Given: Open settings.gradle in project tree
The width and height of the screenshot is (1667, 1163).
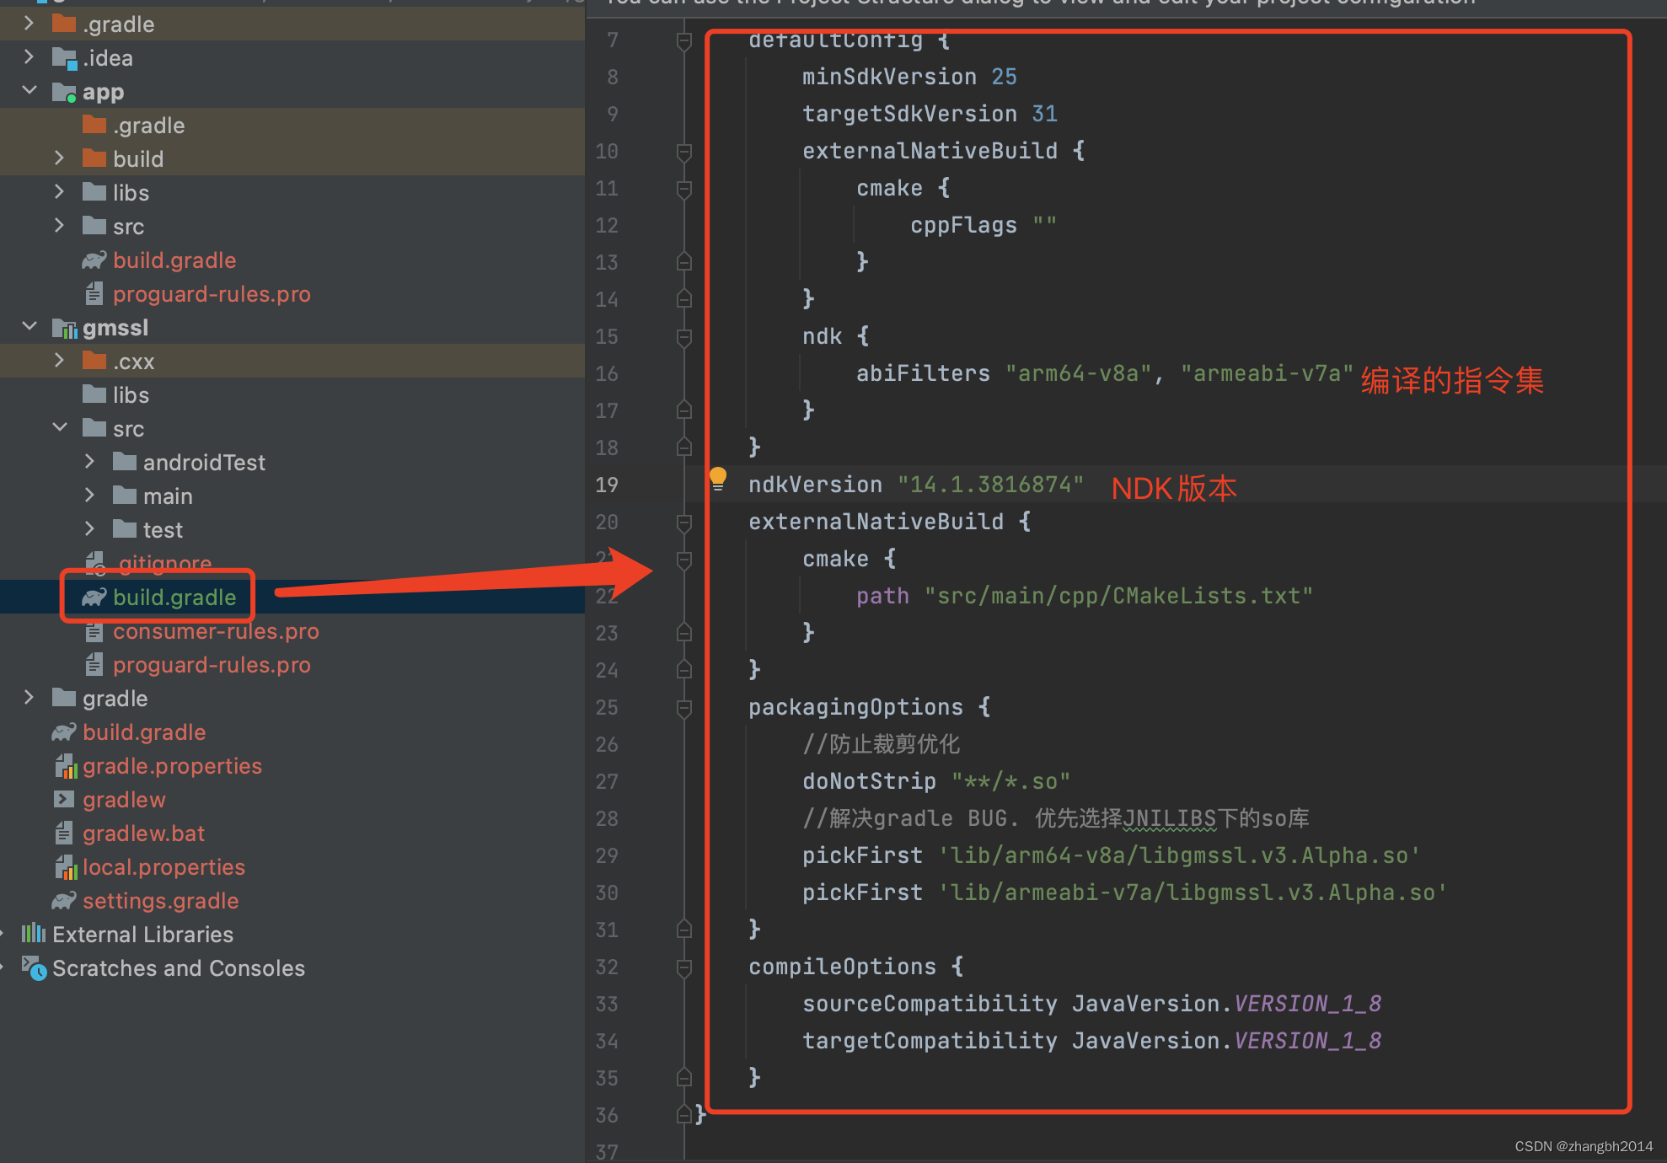Looking at the screenshot, I should coord(160,901).
